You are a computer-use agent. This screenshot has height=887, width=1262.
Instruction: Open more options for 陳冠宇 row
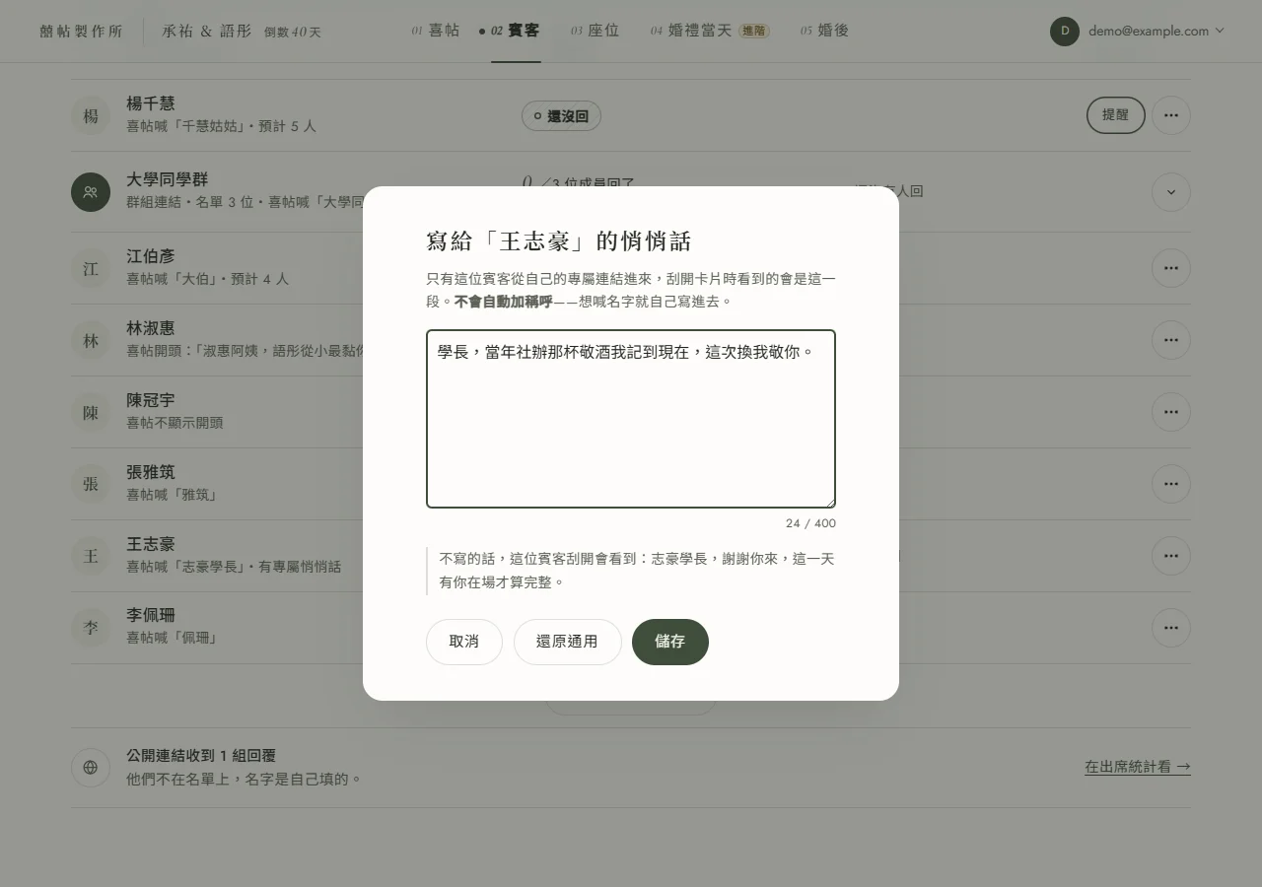1170,412
